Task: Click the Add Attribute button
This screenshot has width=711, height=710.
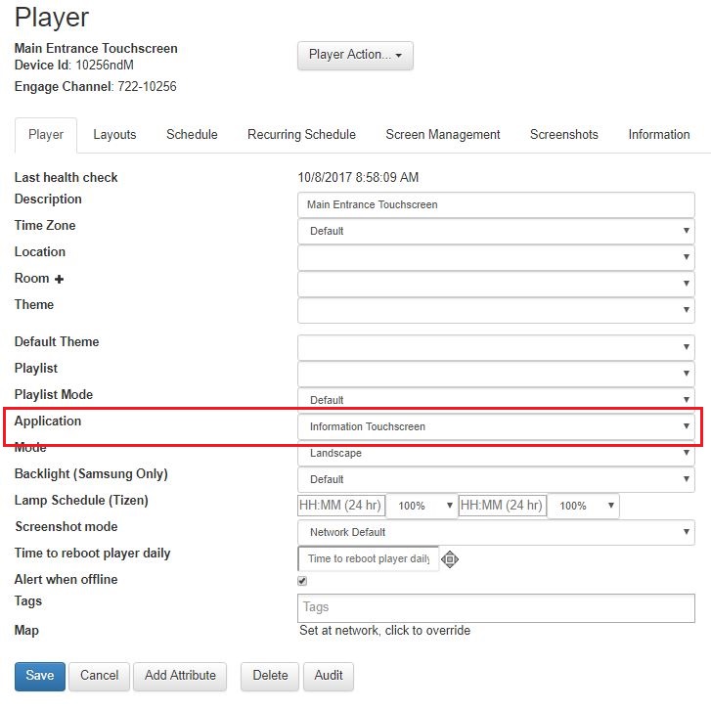Action: point(180,676)
